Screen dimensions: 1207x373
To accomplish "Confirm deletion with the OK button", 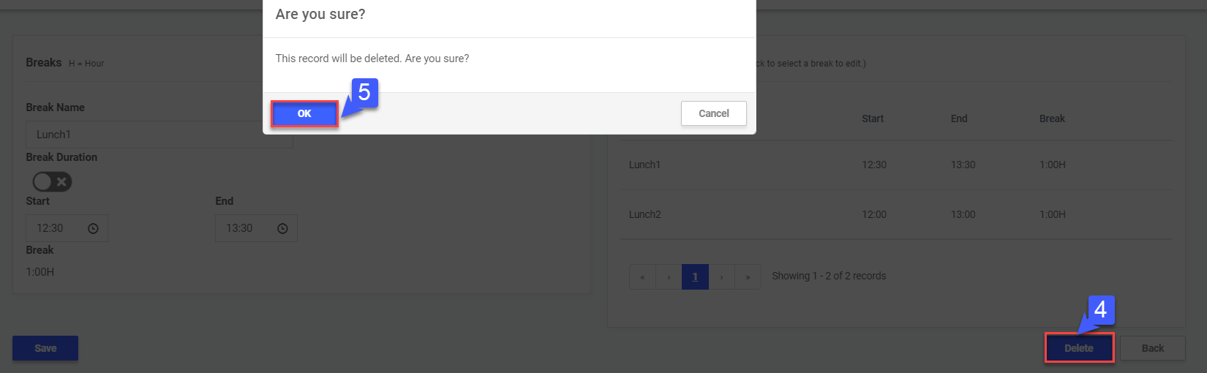I will 304,114.
